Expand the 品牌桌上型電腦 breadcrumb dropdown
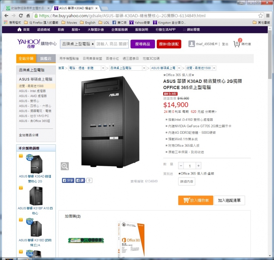The image size is (274, 260). pyautogui.click(x=144, y=68)
